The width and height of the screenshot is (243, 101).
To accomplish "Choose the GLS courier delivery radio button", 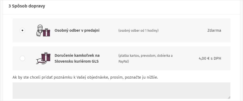I will pyautogui.click(x=22, y=58).
